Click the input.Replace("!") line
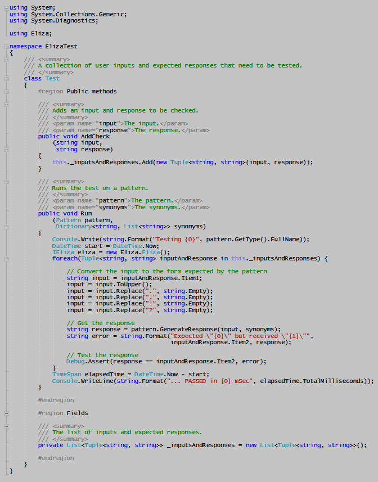Viewport: 378px width, 482px height. click(139, 304)
